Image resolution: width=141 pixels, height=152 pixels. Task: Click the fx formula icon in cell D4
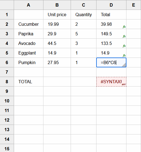pyautogui.click(x=124, y=46)
